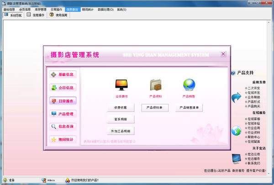Open the 库存管理 menu
274x185 pixels.
click(40, 9)
